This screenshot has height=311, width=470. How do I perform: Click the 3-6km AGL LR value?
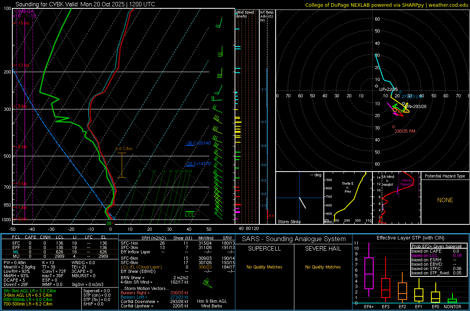(x=27, y=295)
